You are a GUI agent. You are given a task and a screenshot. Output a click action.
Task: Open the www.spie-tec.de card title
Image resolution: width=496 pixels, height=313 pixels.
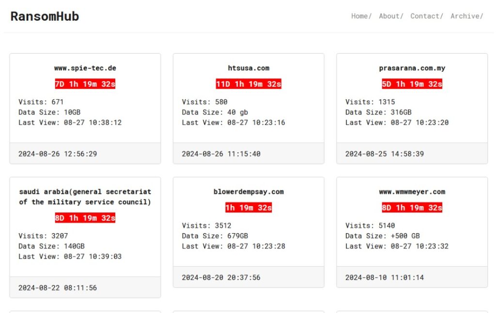(x=85, y=68)
